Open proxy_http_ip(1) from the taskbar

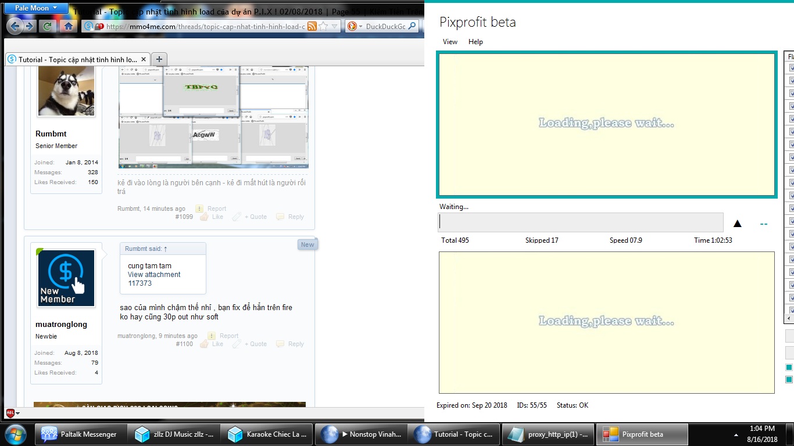click(x=548, y=434)
